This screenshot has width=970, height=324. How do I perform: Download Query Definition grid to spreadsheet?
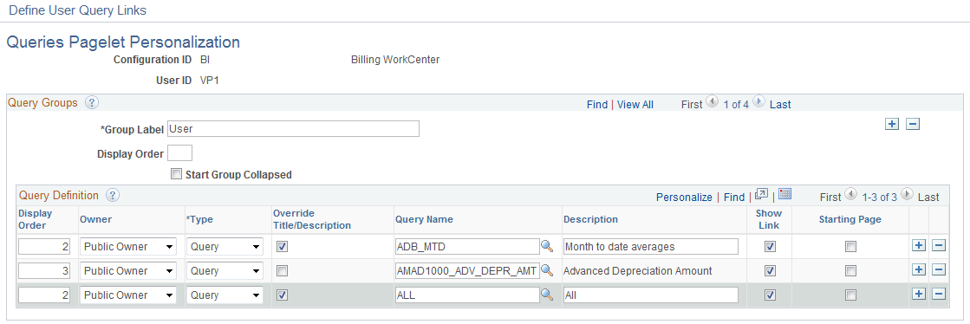point(785,195)
